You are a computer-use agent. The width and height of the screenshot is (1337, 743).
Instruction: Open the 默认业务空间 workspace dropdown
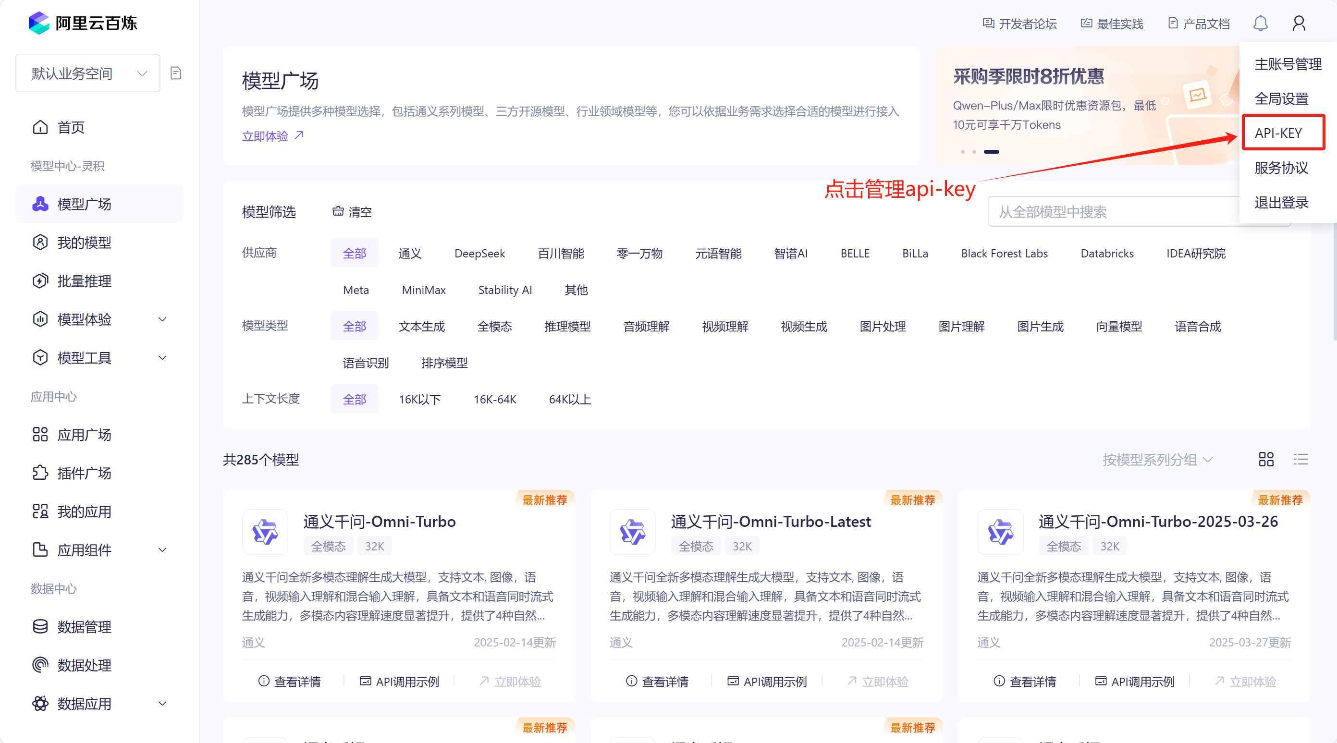pos(88,73)
